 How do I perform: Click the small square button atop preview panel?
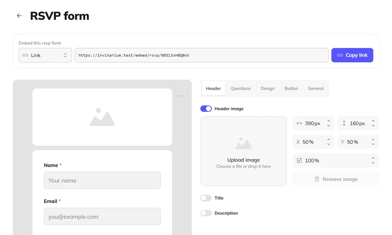181,90
